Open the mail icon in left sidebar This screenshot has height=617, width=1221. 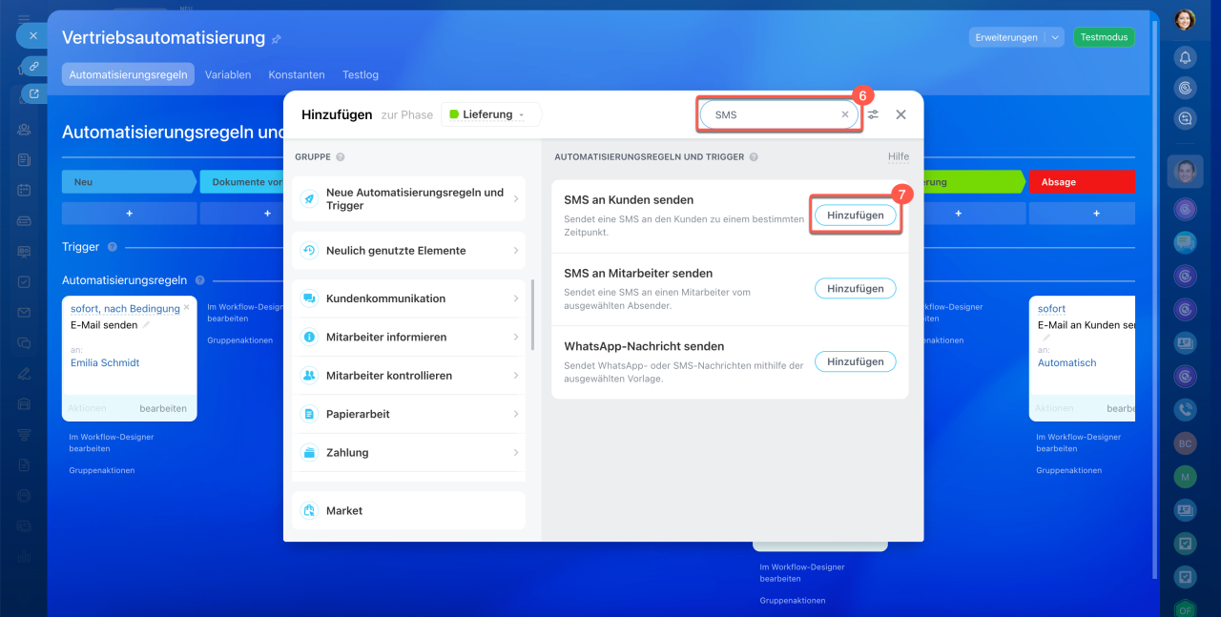click(x=24, y=312)
